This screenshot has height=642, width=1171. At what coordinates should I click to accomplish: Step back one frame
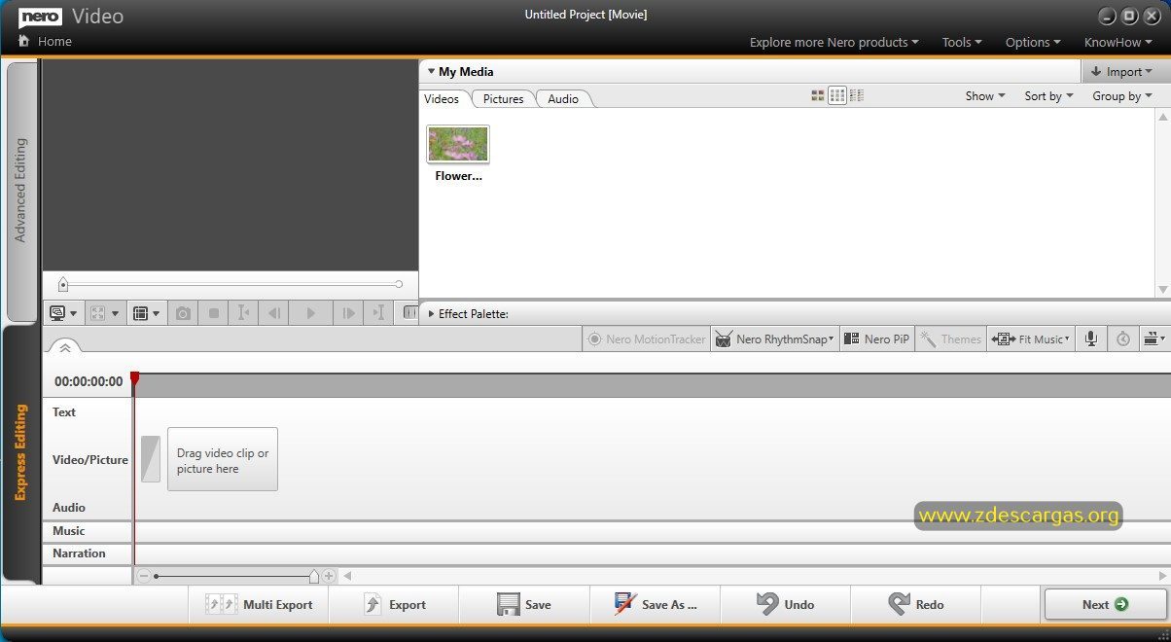coord(274,313)
